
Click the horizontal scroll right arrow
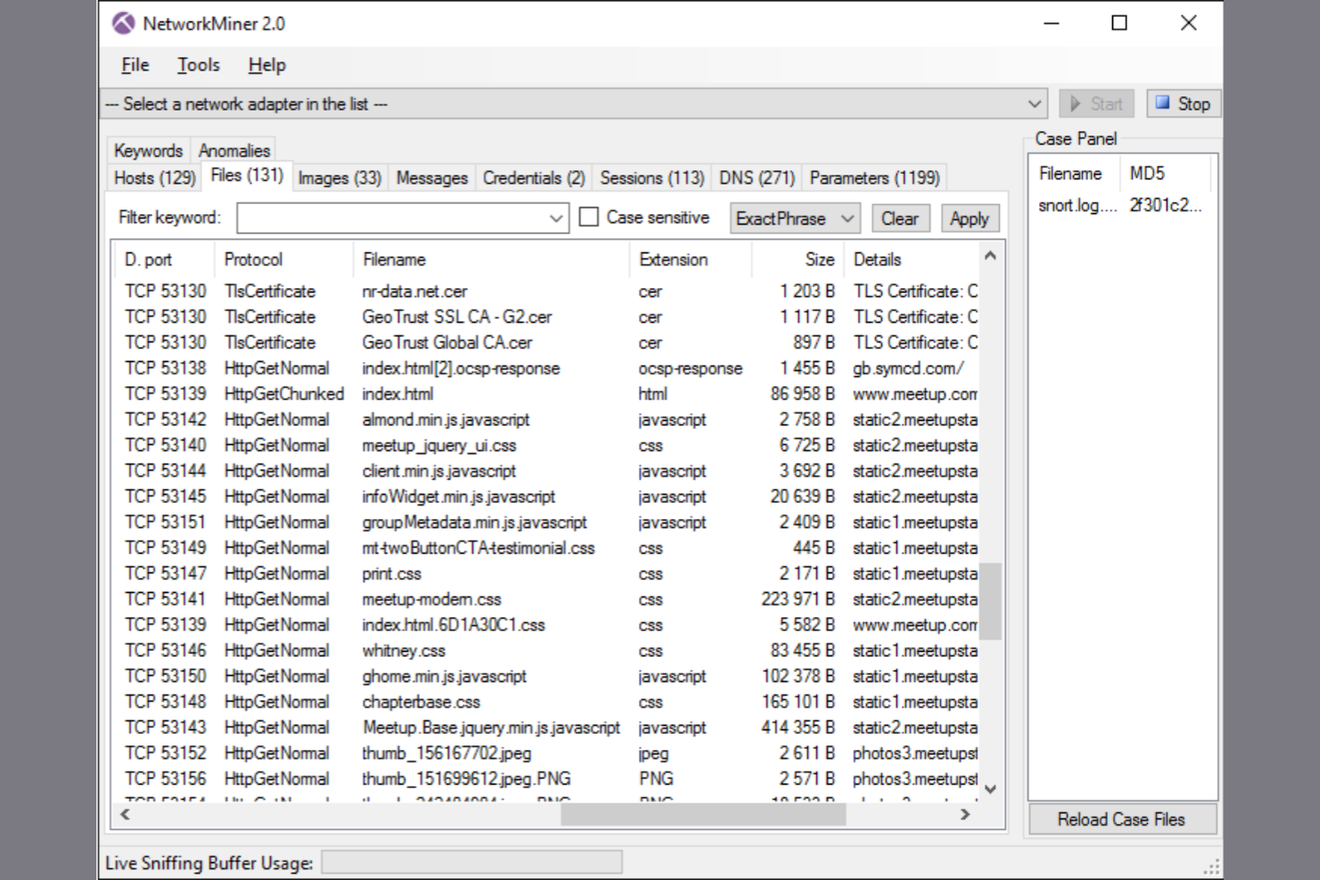click(x=965, y=814)
